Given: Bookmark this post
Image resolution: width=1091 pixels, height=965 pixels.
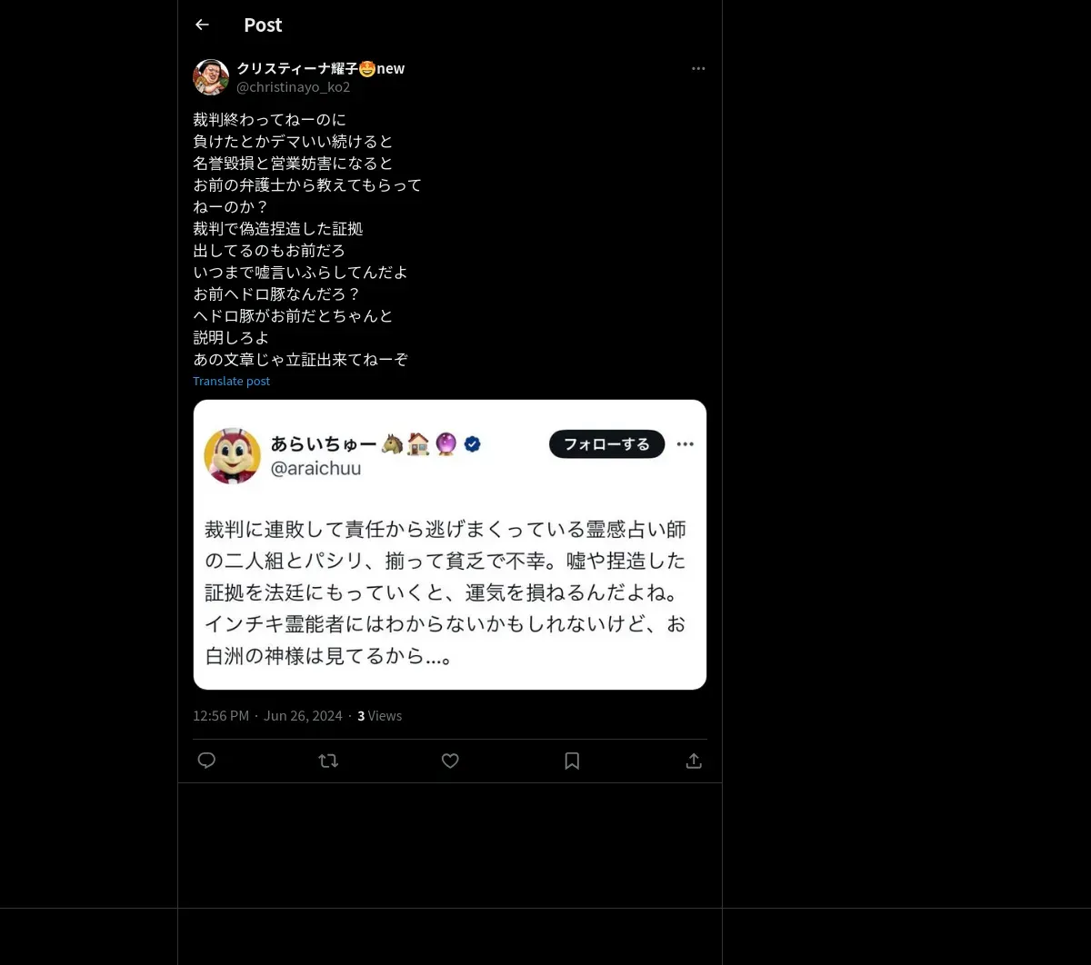Looking at the screenshot, I should (x=572, y=761).
